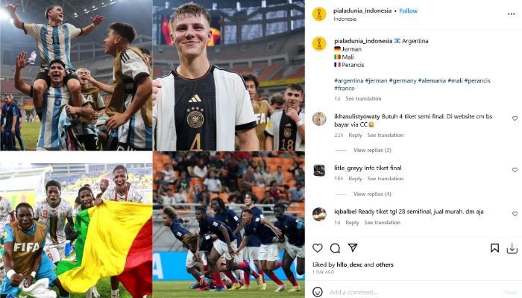Open emoji picker in comment box
Viewport: 522px width, 298px height.
(x=318, y=292)
